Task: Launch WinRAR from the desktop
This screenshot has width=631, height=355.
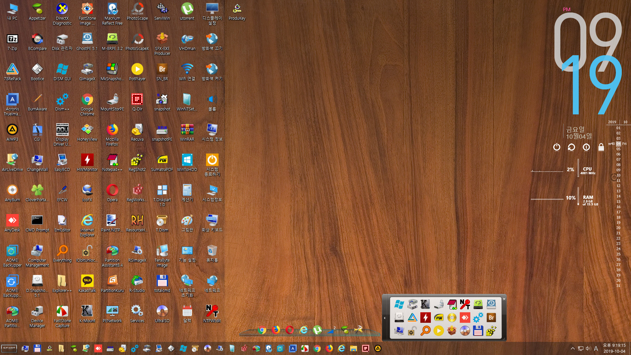Action: [x=187, y=133]
